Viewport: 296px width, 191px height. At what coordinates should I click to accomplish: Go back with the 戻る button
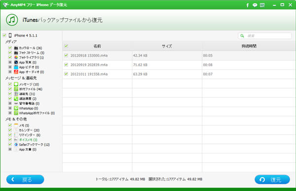[x=25, y=180]
